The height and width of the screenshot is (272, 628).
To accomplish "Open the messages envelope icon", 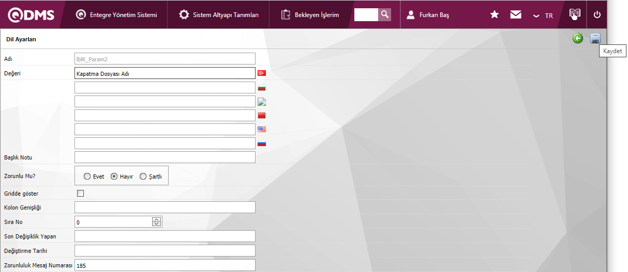I will (x=516, y=15).
